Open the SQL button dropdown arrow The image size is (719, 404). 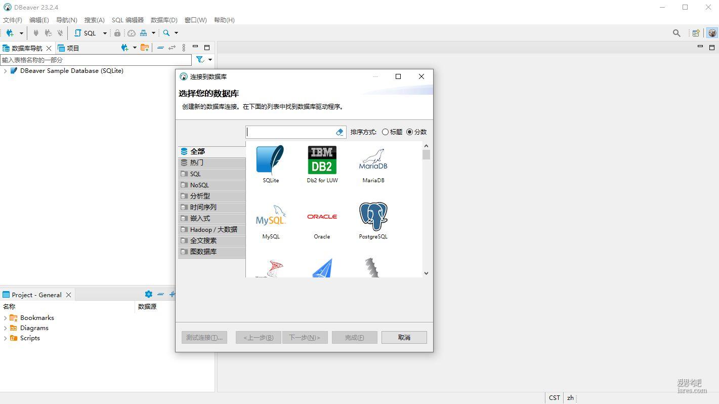(x=105, y=33)
